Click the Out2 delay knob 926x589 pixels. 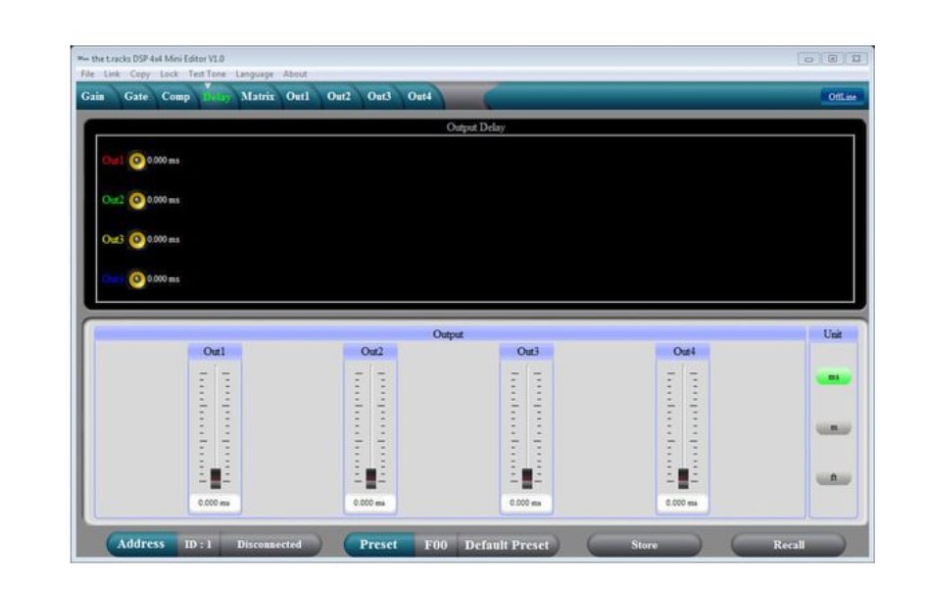137,200
